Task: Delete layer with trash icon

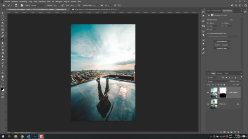Action: 238,132
